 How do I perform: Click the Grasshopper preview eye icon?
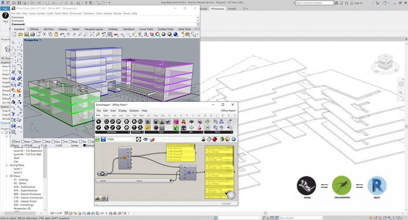[x=146, y=139]
